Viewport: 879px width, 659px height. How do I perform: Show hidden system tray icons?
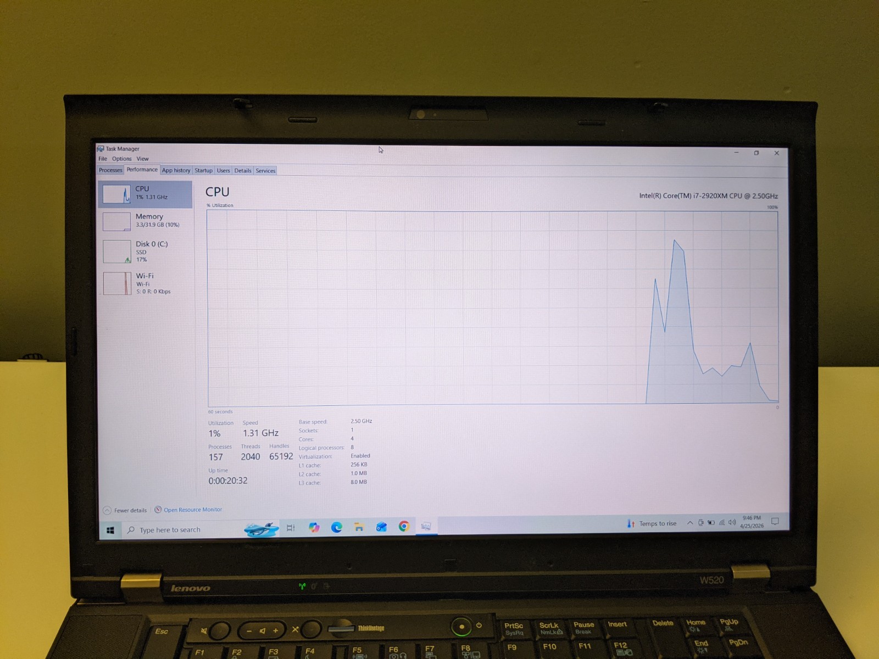[x=690, y=523]
